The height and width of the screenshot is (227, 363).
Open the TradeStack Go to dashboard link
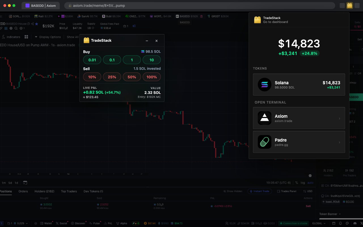point(275,22)
